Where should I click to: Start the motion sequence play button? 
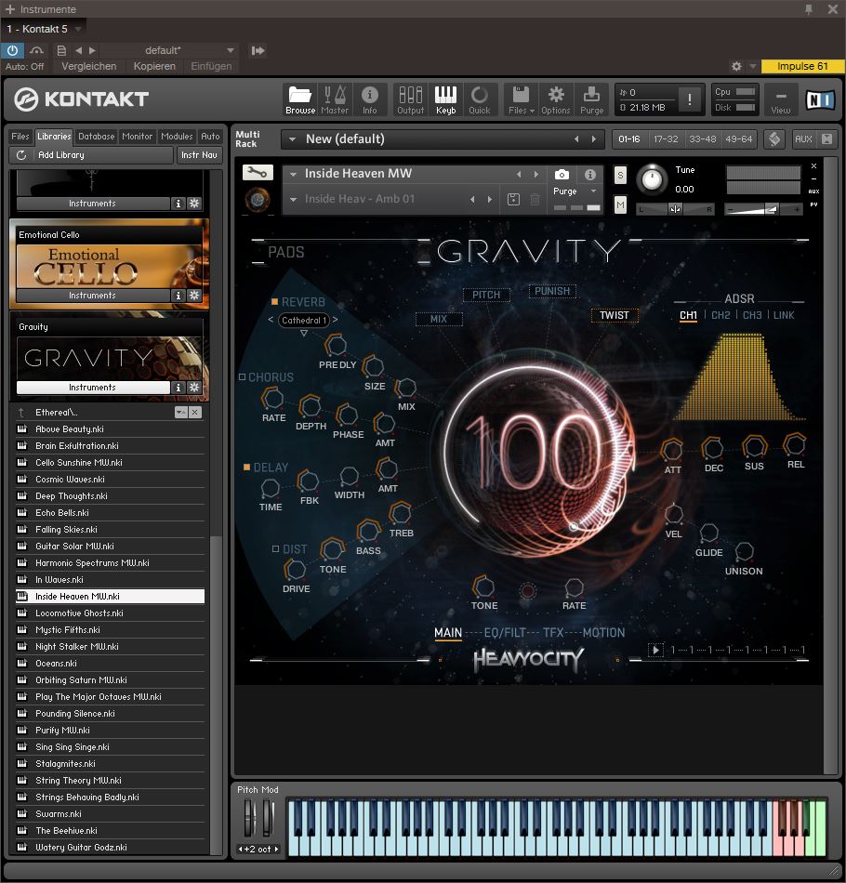coord(655,650)
